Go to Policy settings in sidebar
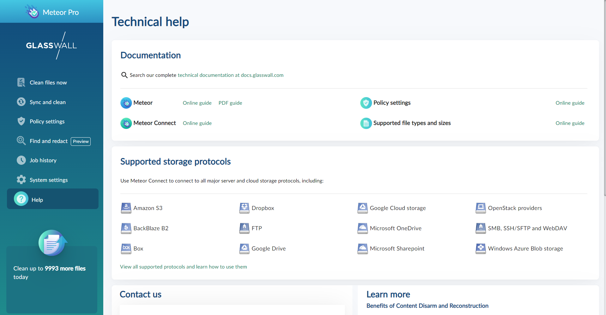Viewport: 606px width, 315px height. pyautogui.click(x=47, y=121)
